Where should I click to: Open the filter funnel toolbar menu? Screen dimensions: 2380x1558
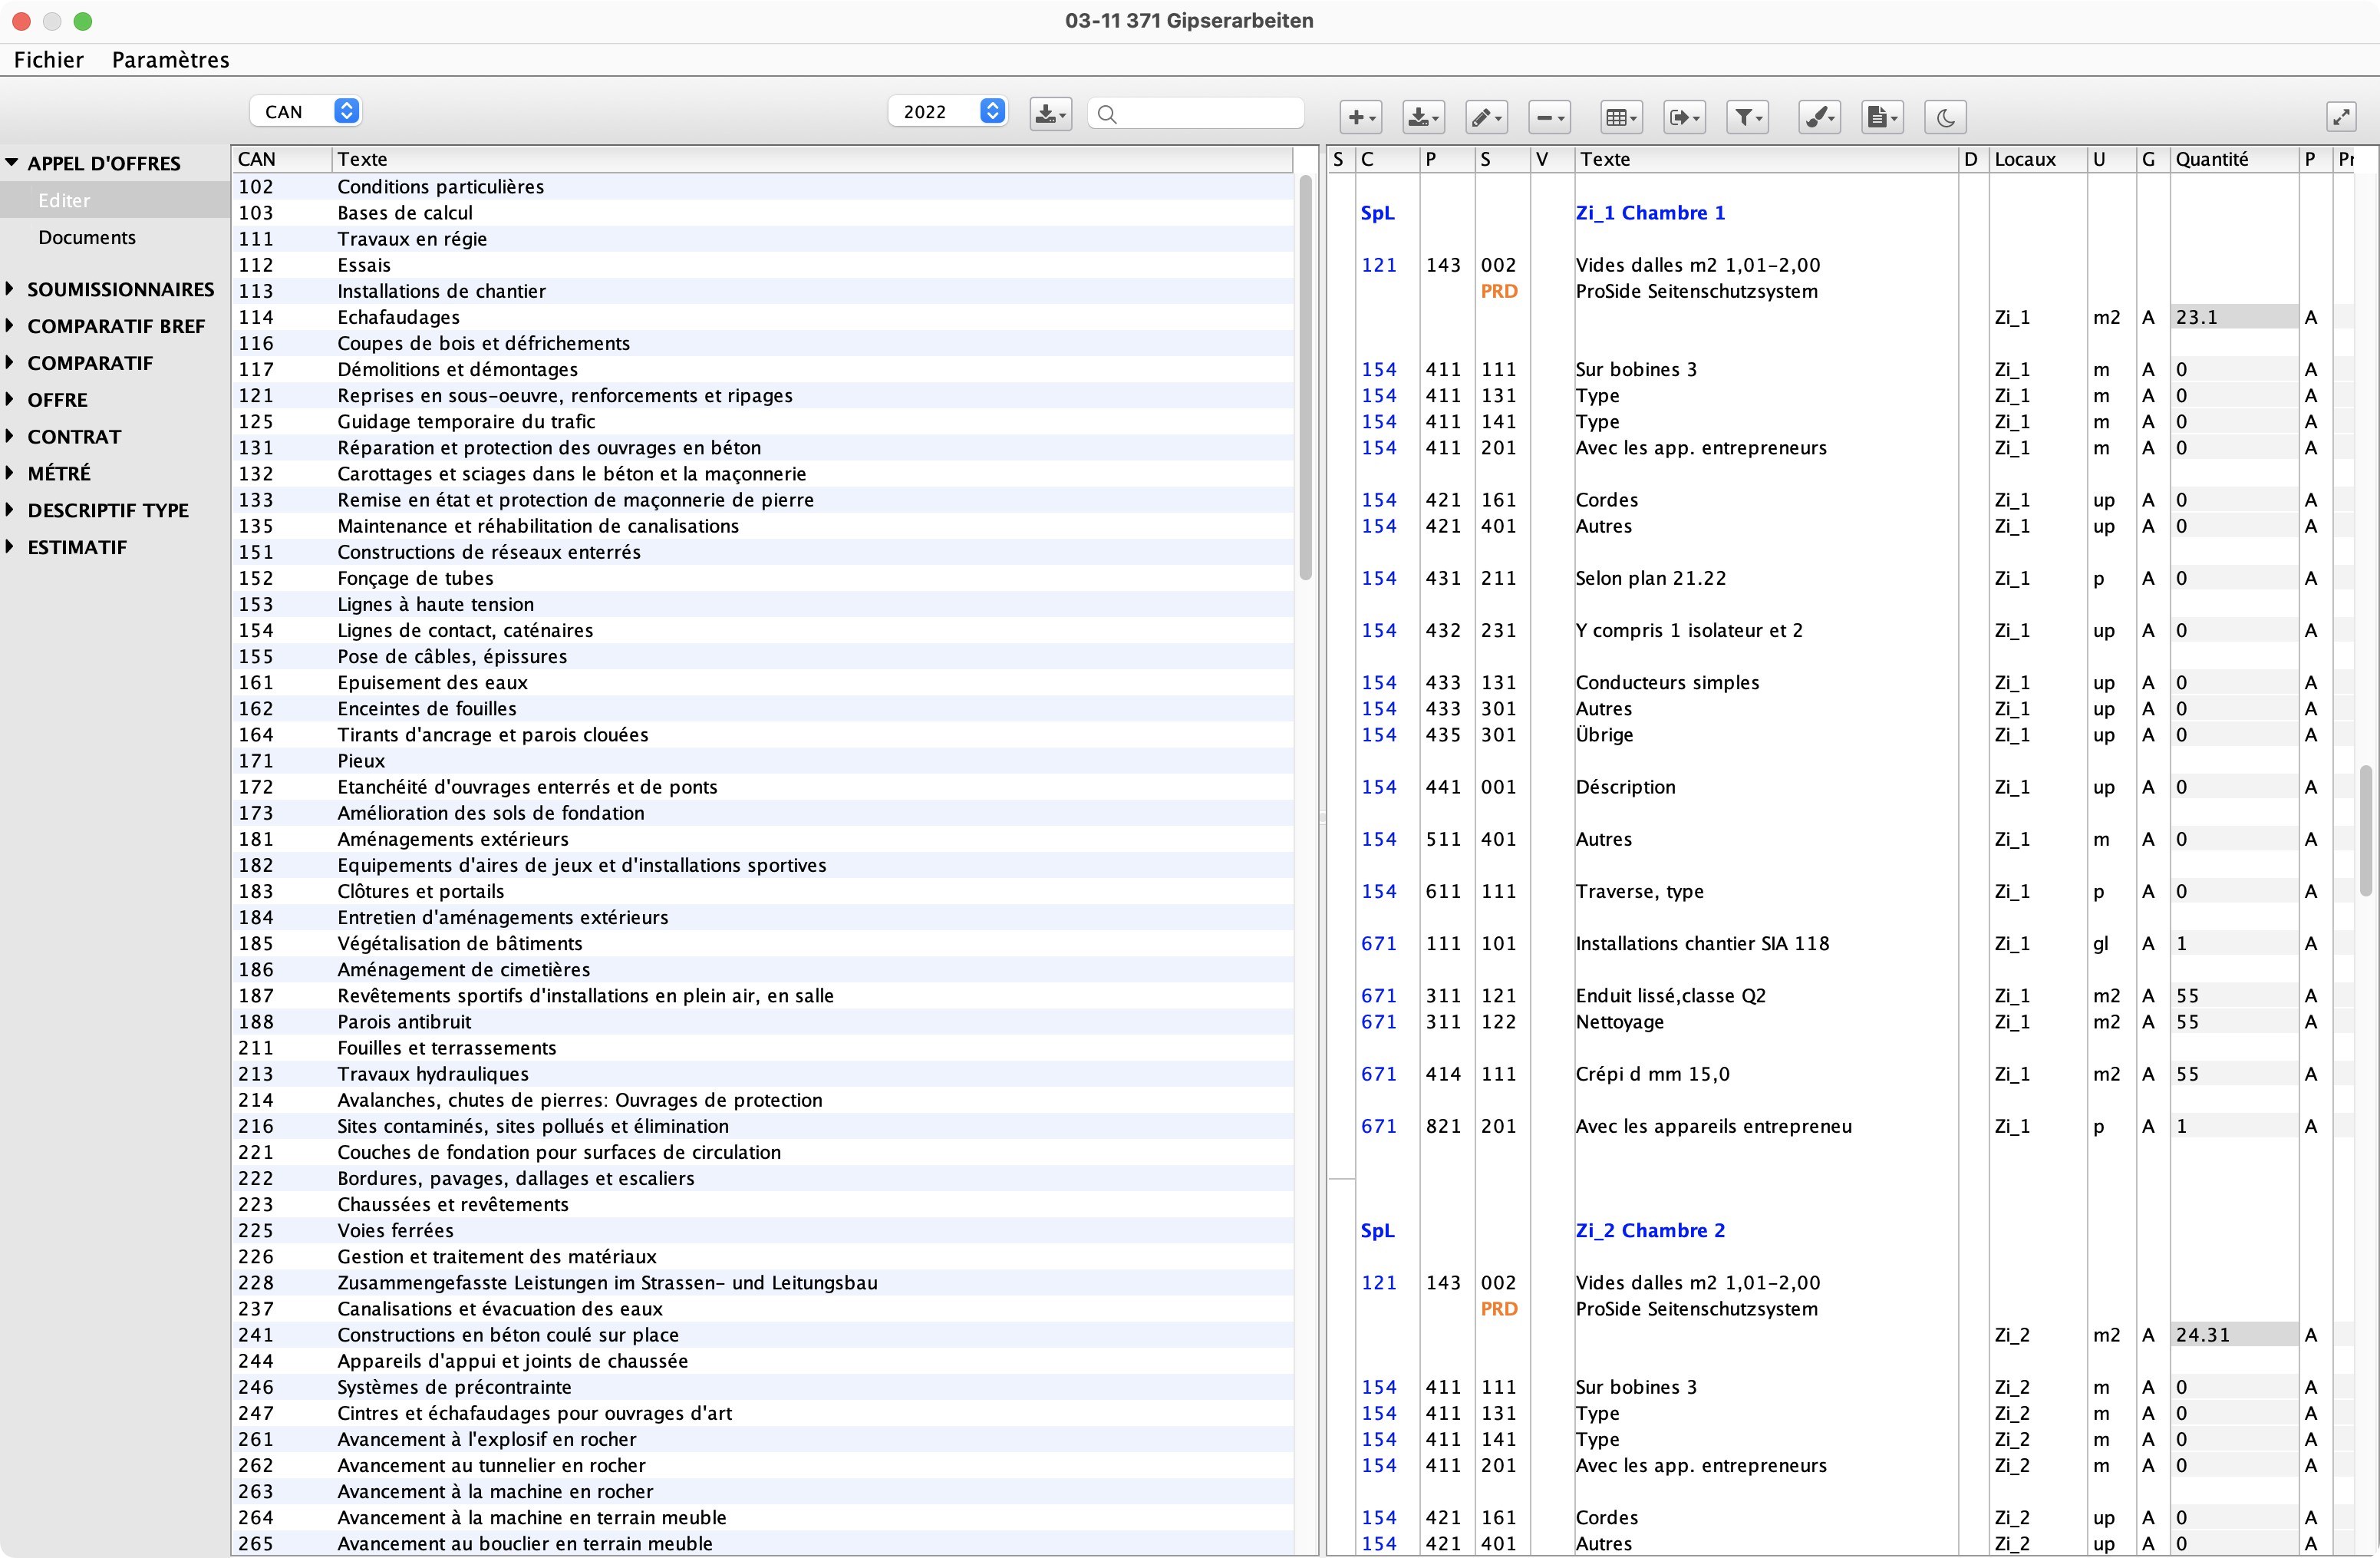[1747, 117]
